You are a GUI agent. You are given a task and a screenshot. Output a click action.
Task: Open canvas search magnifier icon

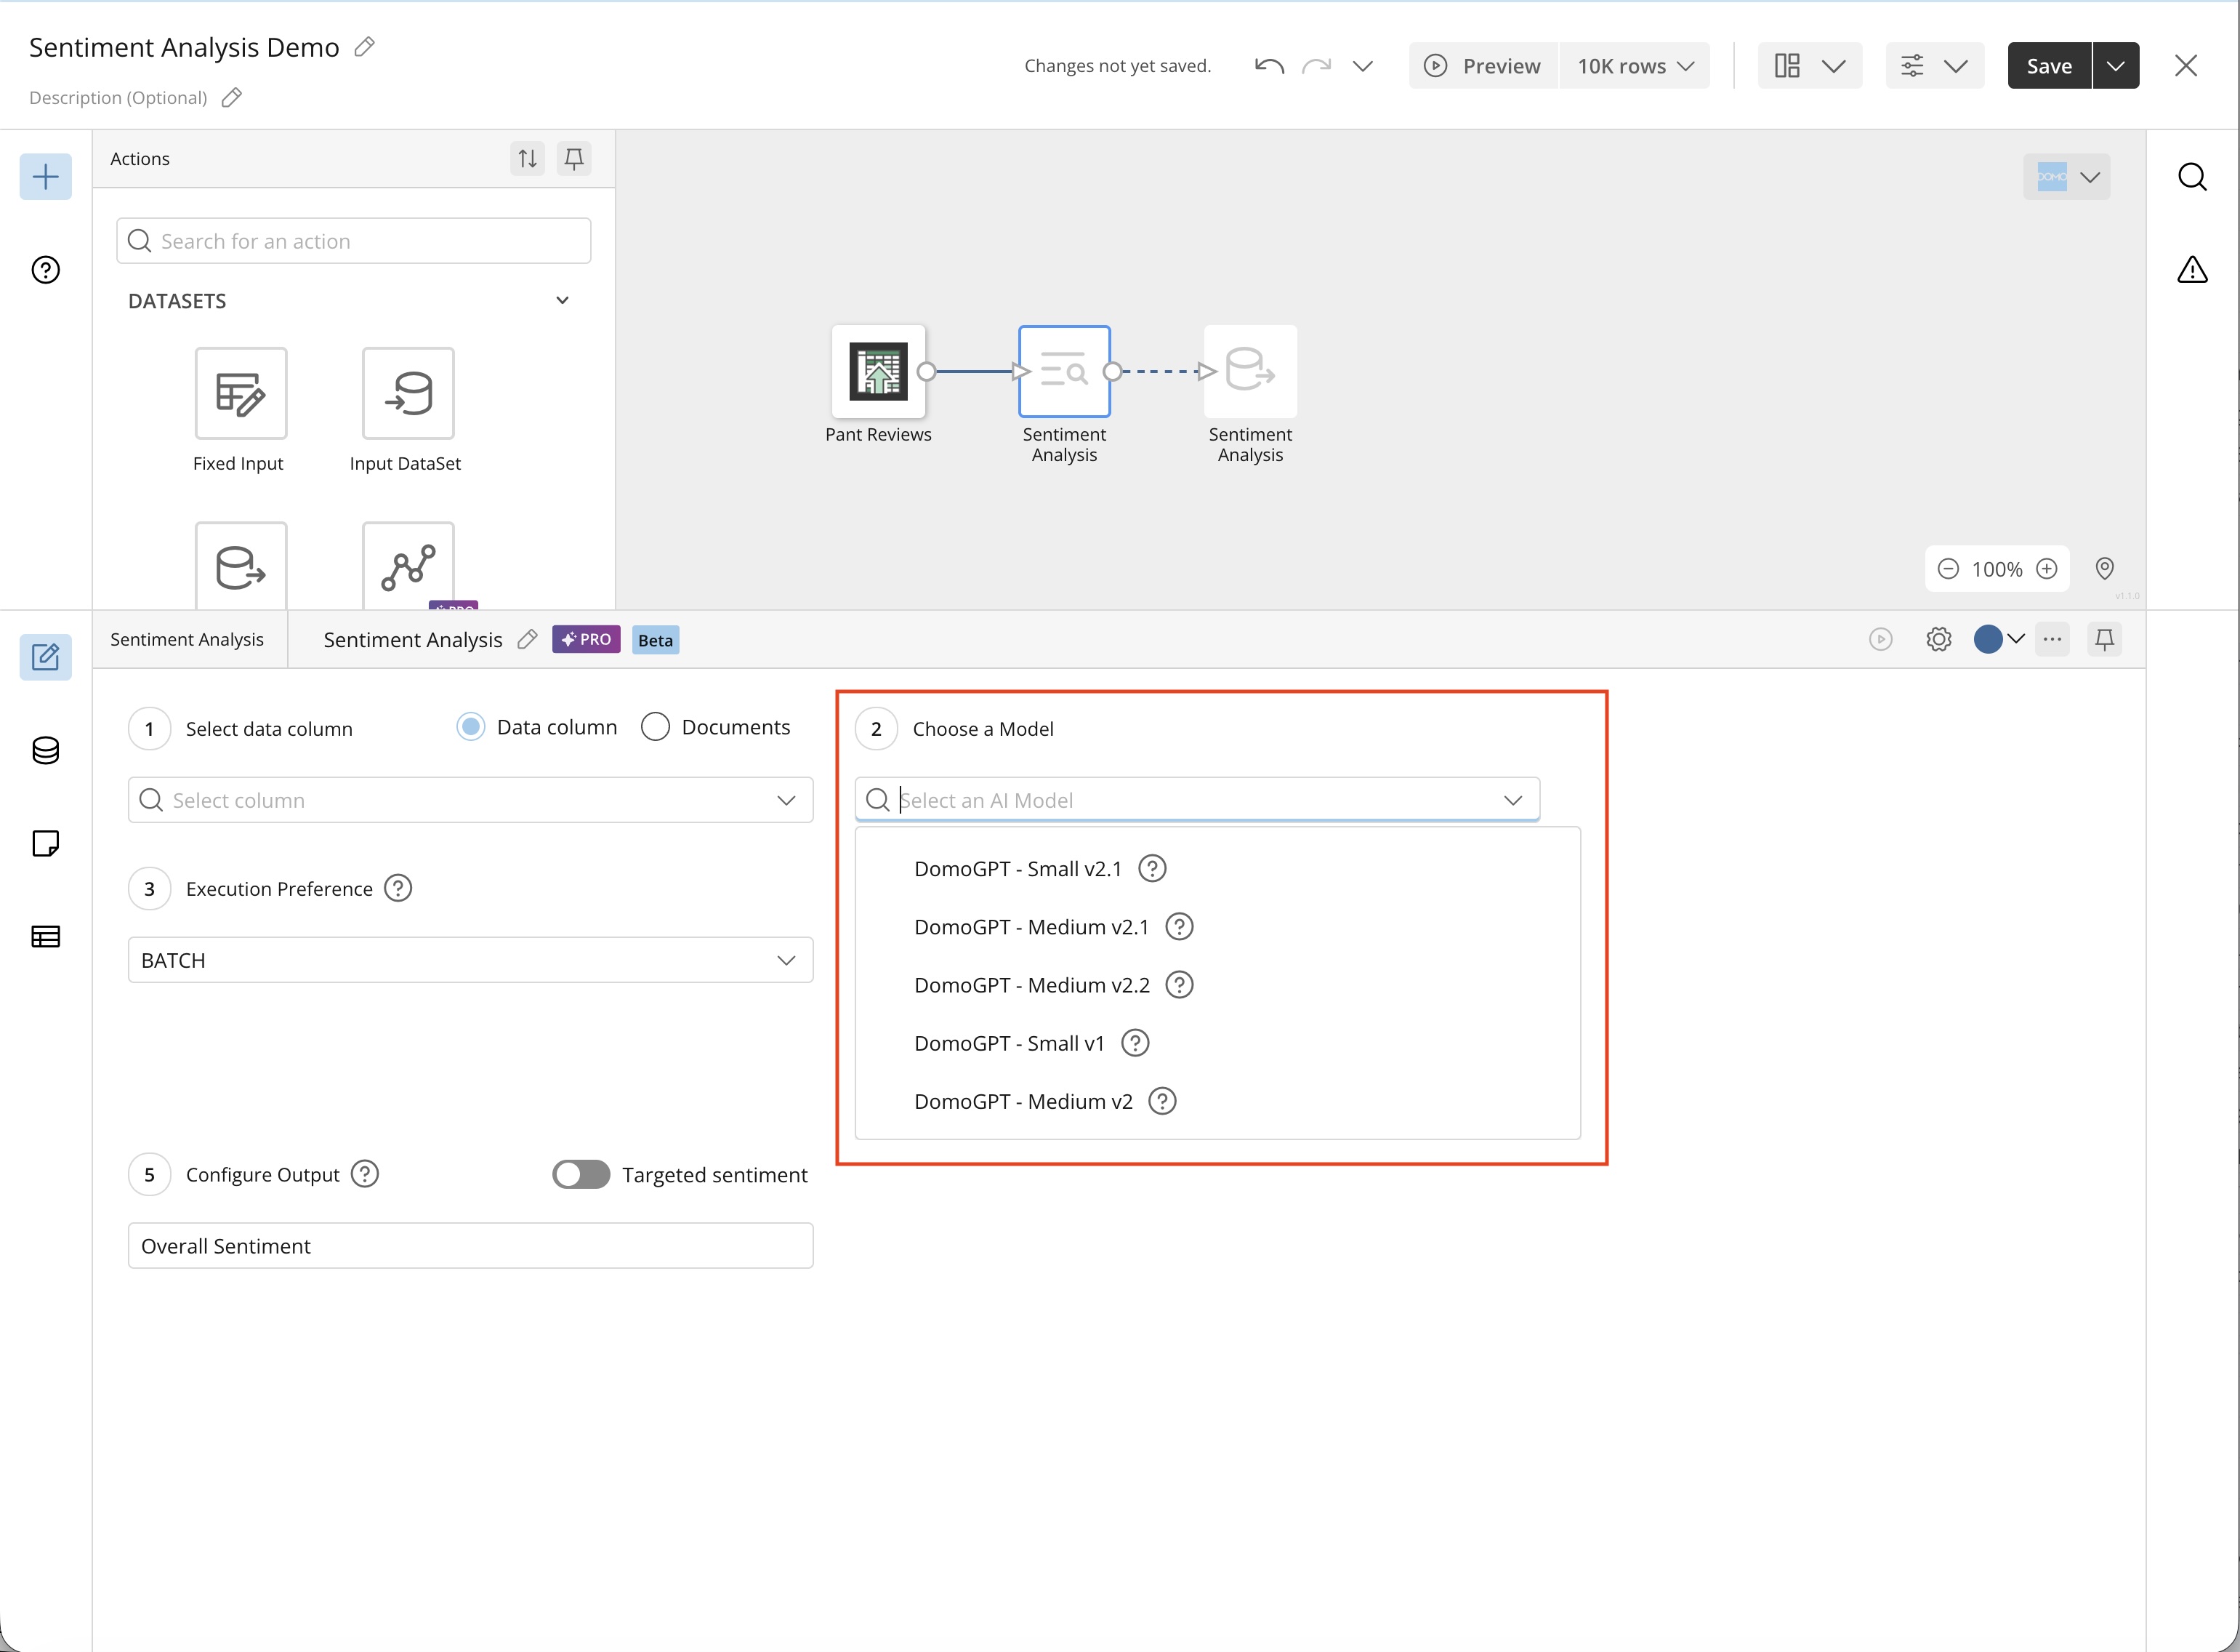(2192, 177)
